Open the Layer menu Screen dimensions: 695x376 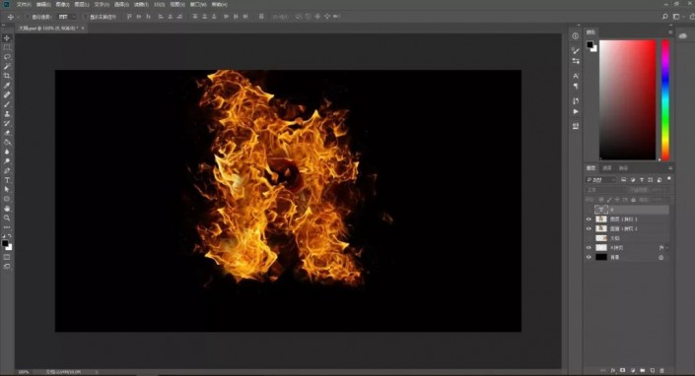click(82, 4)
